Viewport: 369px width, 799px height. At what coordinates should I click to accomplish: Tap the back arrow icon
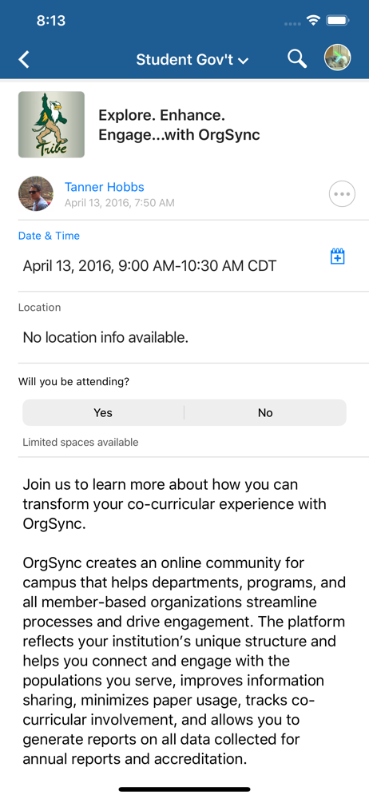point(24,60)
